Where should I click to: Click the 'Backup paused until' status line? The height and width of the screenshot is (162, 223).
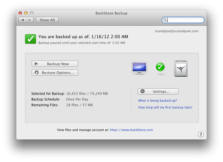82,43
